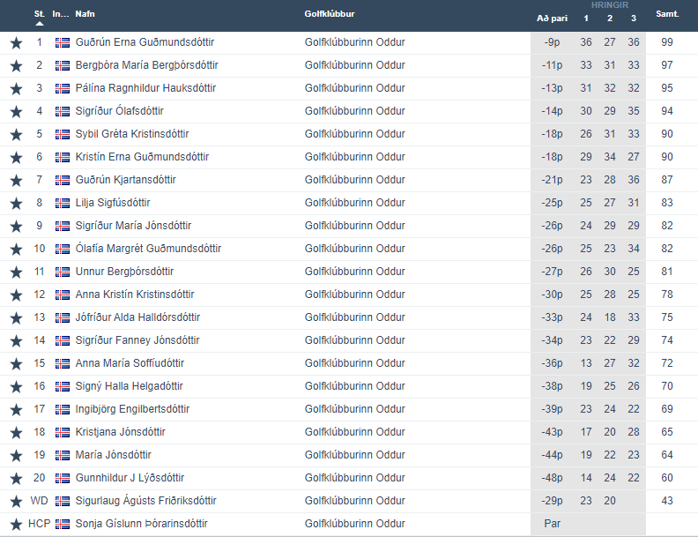Star favorite Anna María Soffíudóttir
The height and width of the screenshot is (537, 698).
click(x=17, y=364)
